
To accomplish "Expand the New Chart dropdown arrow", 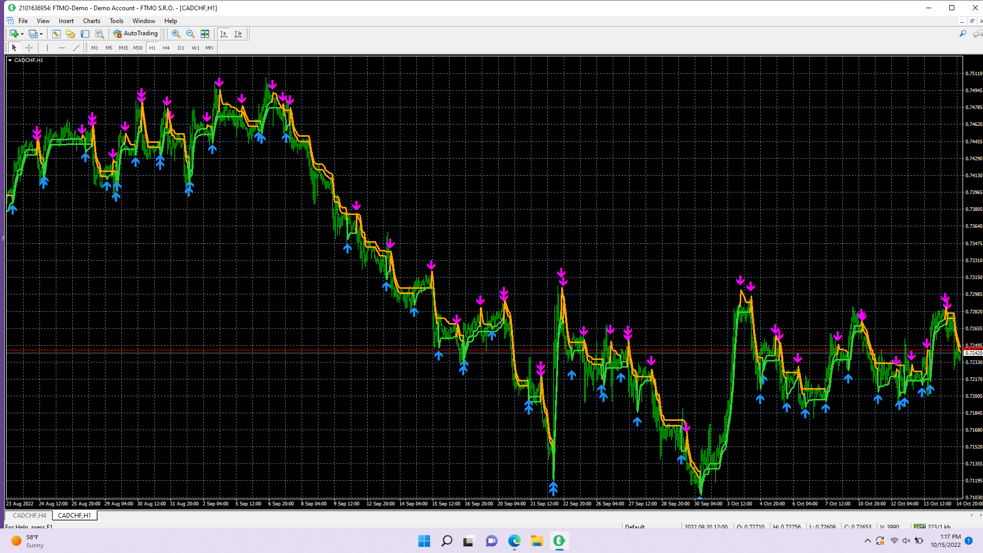I will click(x=22, y=34).
